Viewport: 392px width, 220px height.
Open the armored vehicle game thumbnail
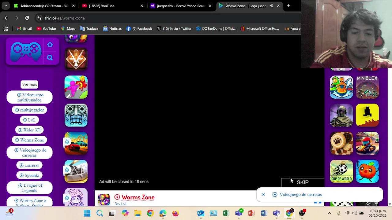coord(76,171)
